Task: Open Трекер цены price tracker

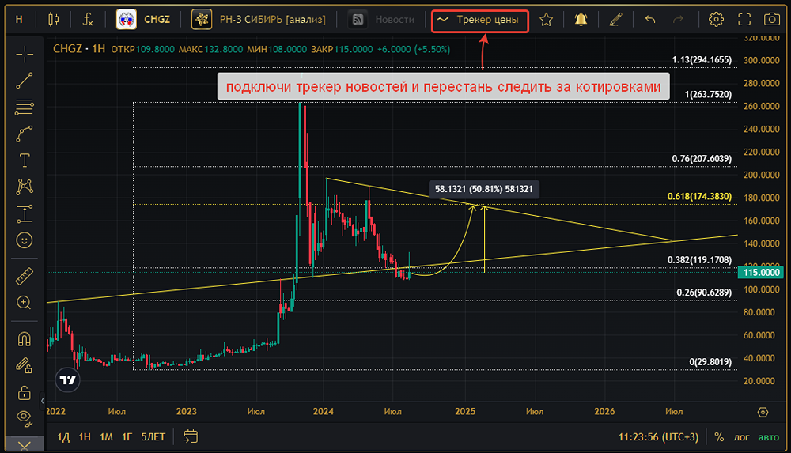Action: click(x=480, y=21)
